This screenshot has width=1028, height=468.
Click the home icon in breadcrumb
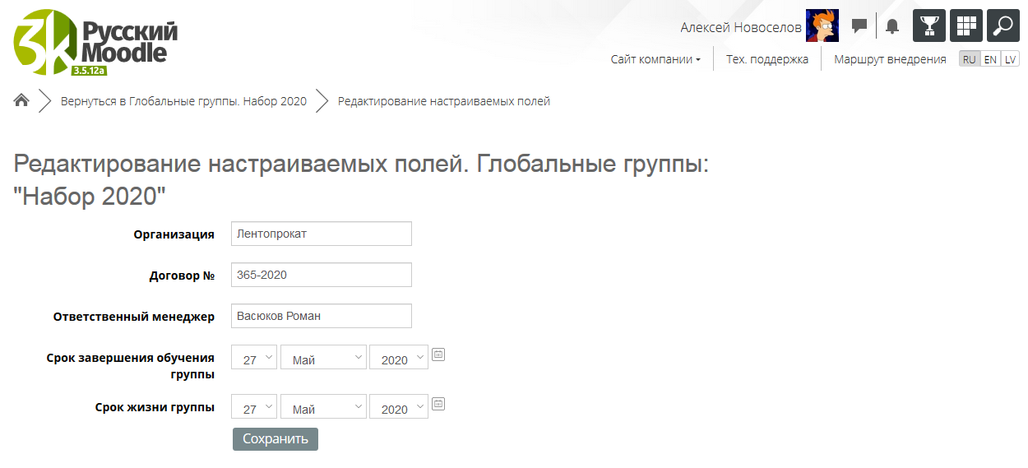[x=21, y=101]
